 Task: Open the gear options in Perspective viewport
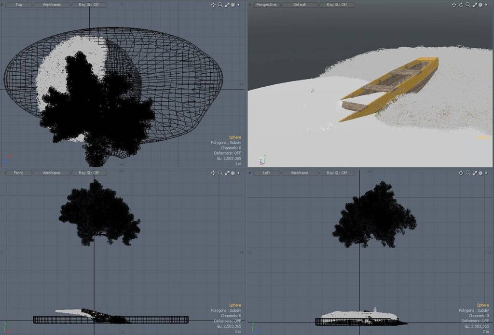coord(480,5)
